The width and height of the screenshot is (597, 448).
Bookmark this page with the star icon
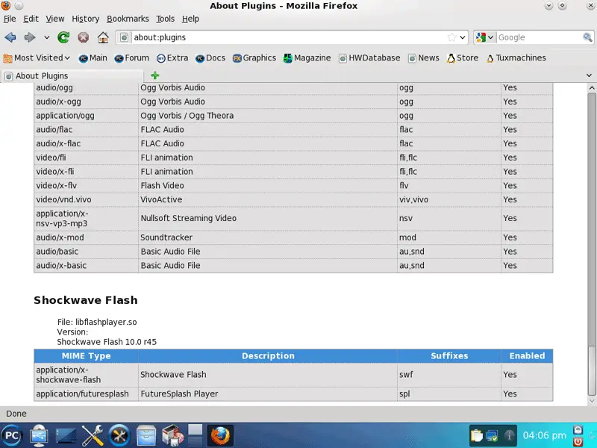pos(451,37)
